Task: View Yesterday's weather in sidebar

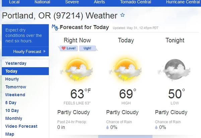Action: [x=16, y=63]
